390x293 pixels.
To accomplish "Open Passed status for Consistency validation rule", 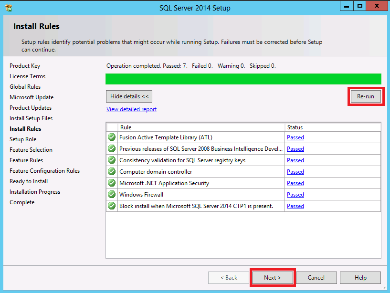I will pyautogui.click(x=295, y=160).
